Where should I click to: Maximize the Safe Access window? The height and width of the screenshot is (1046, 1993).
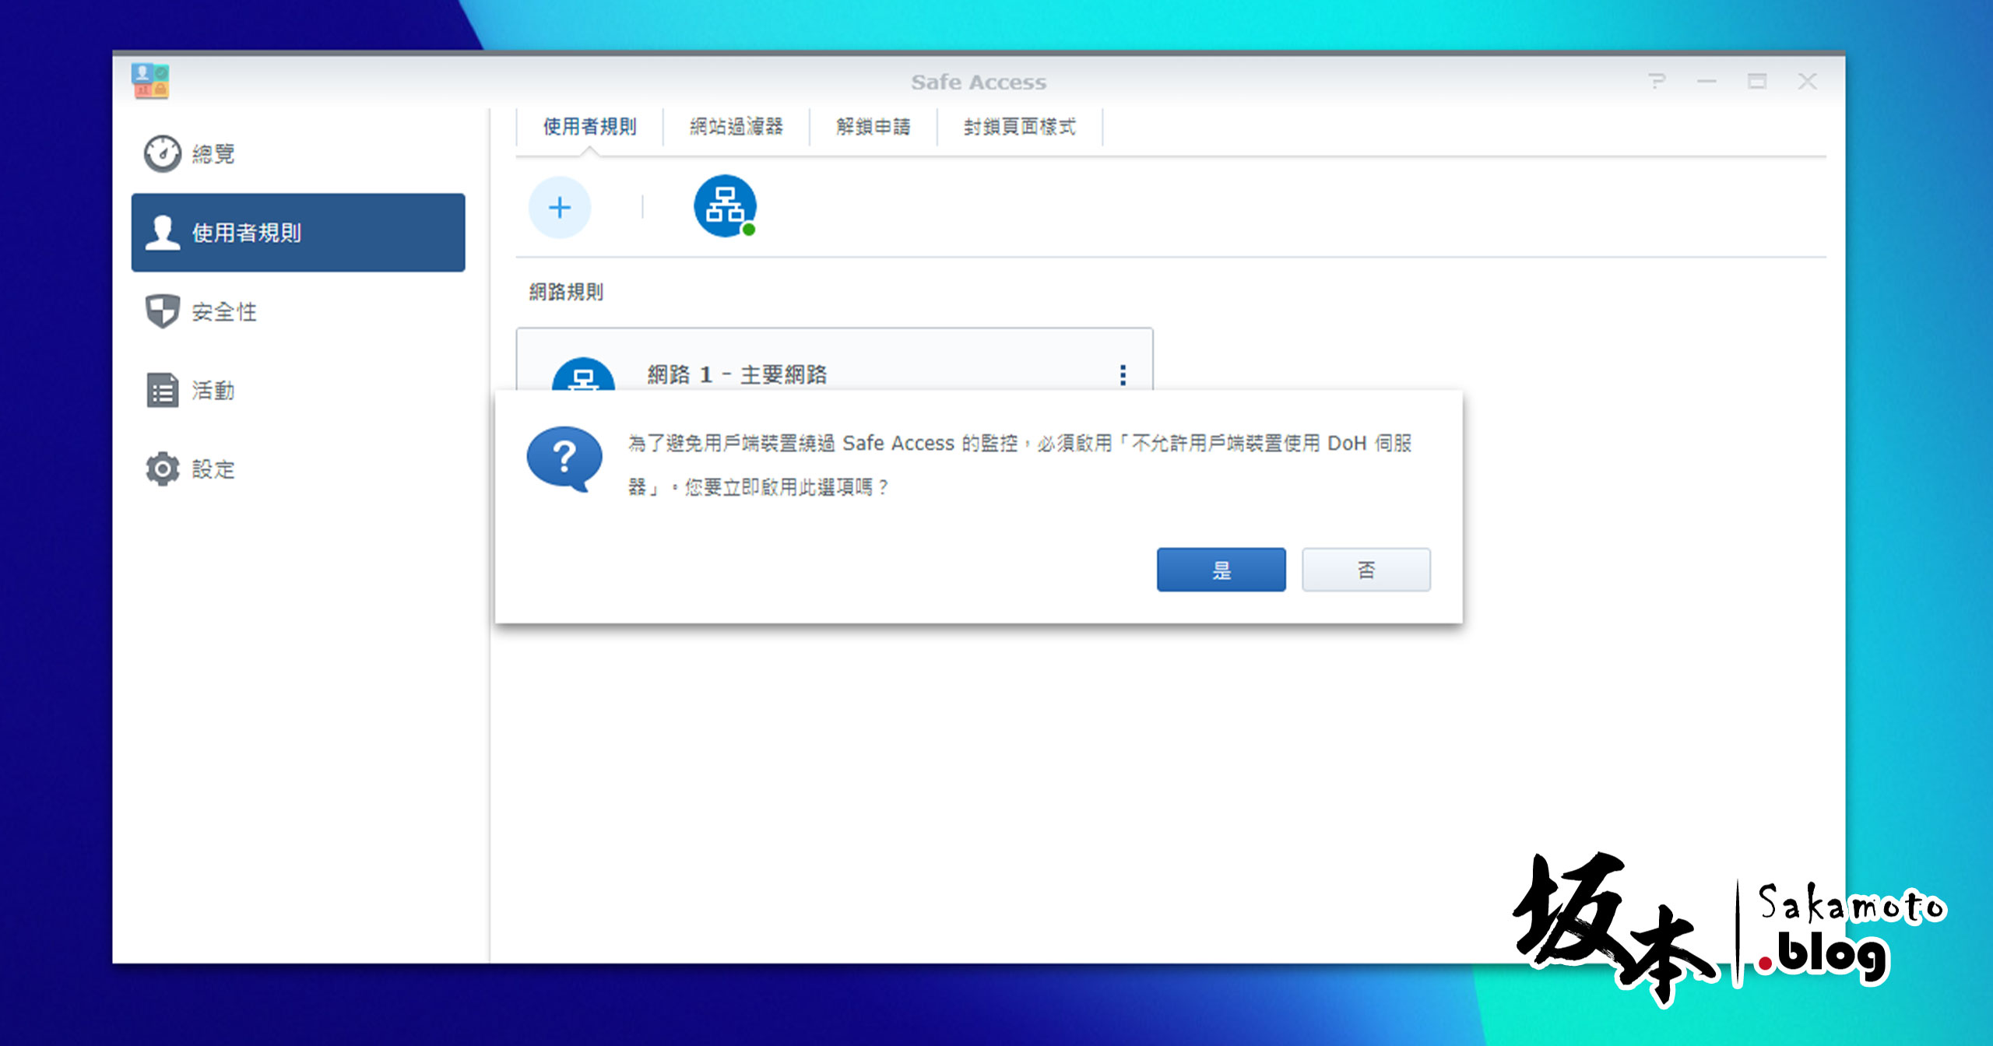(1756, 81)
